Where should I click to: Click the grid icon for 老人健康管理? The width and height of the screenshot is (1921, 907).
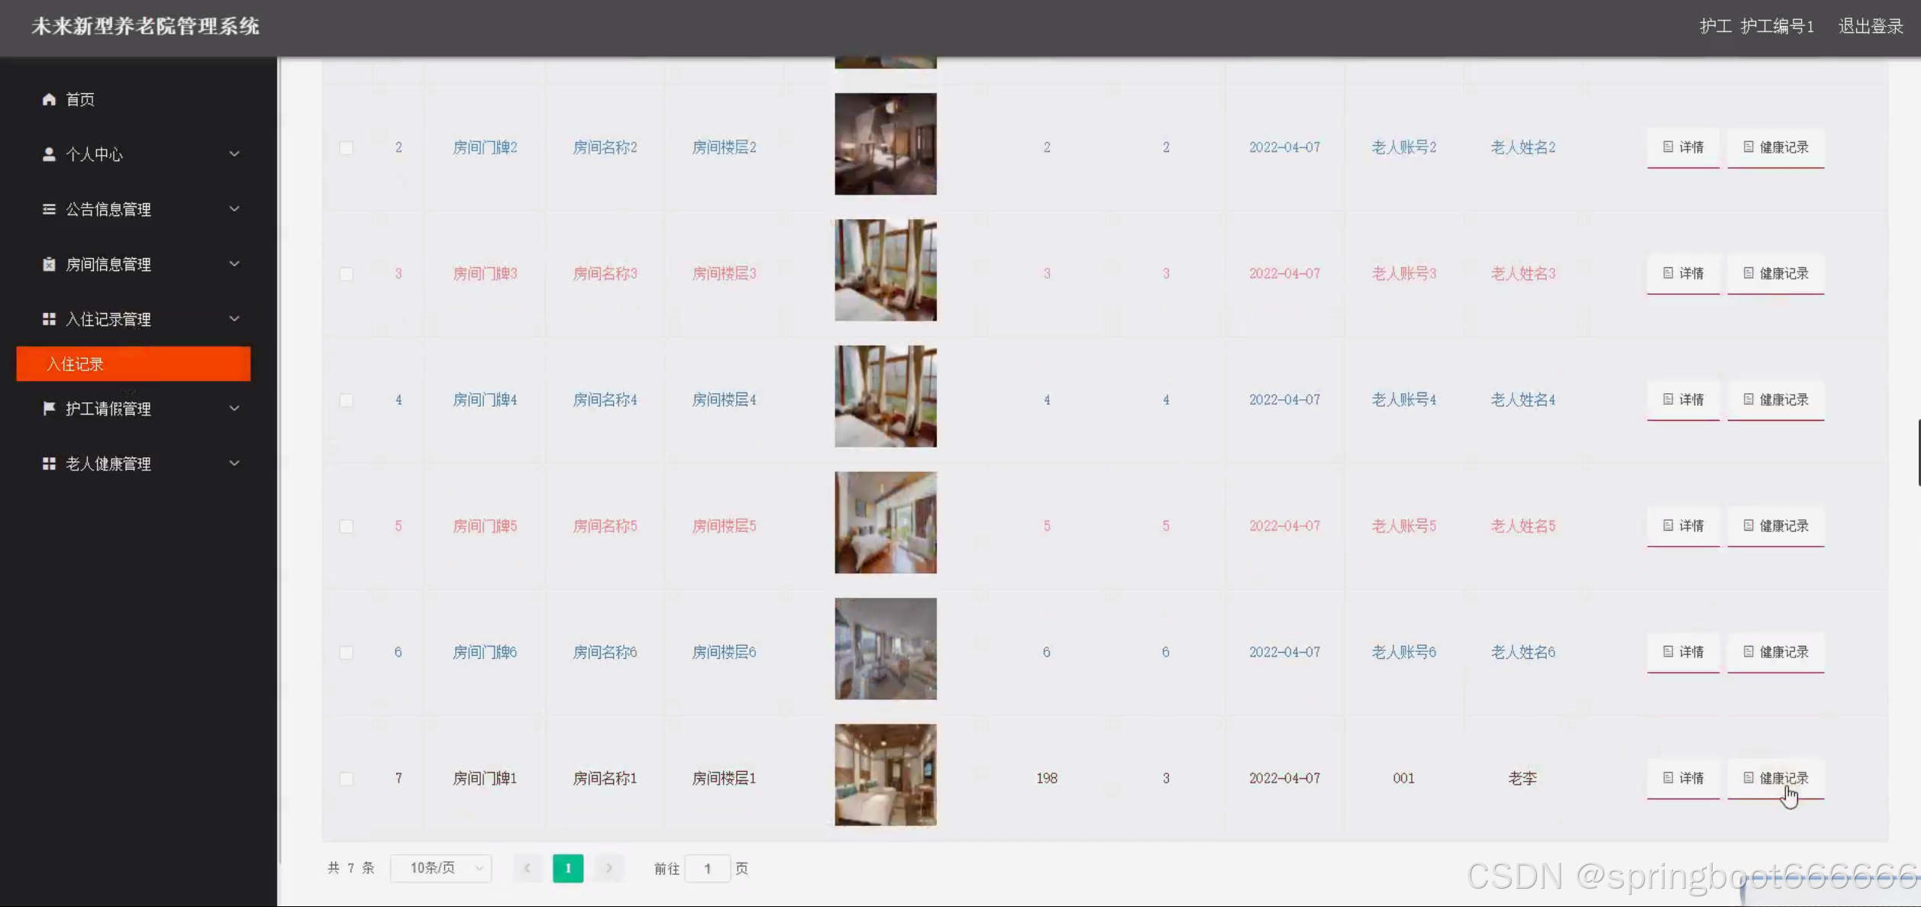point(49,463)
